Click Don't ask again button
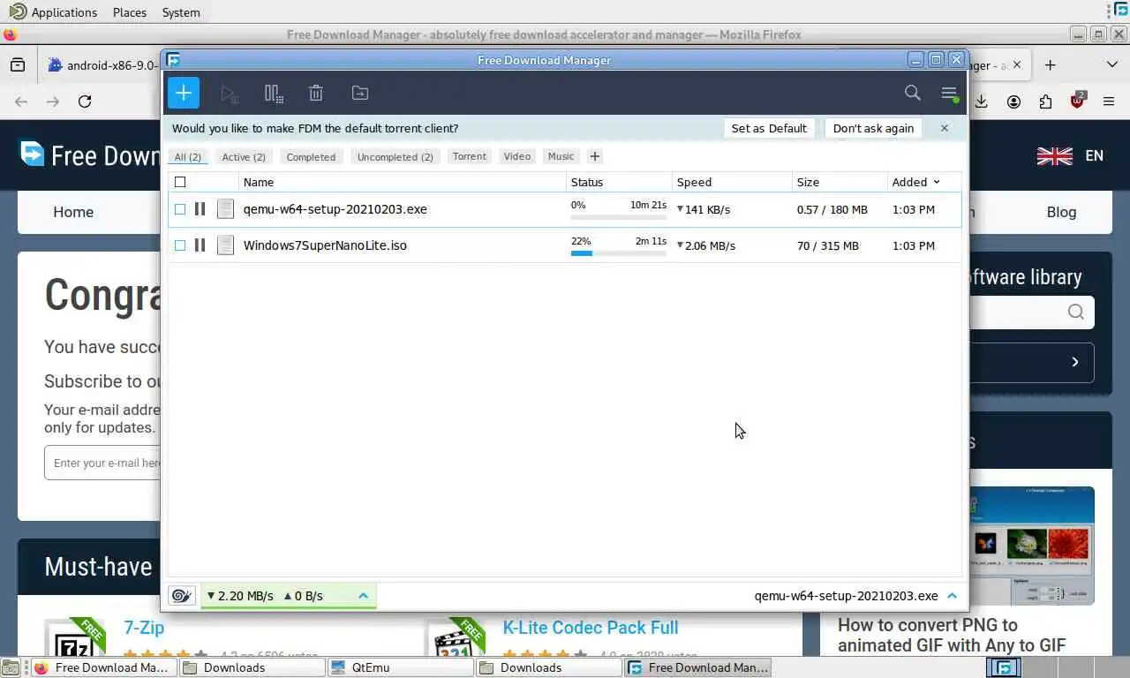 coord(873,128)
